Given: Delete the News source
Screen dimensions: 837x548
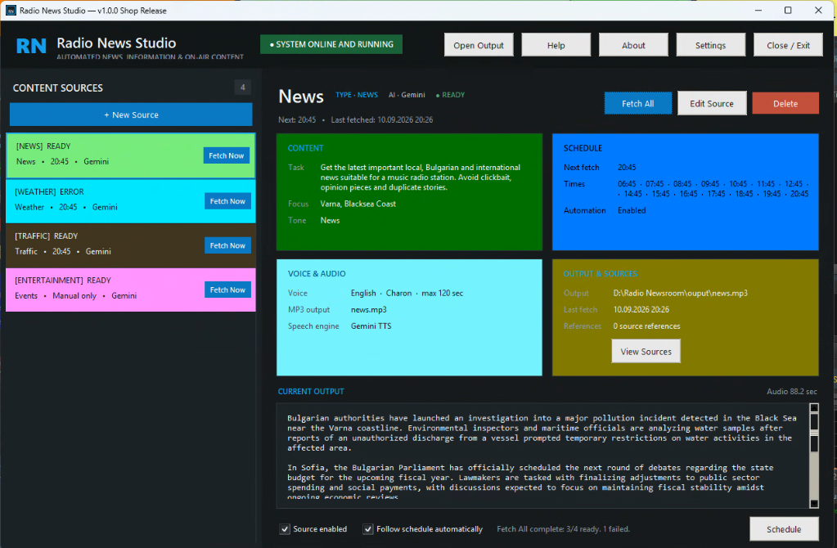Looking at the screenshot, I should pyautogui.click(x=785, y=104).
